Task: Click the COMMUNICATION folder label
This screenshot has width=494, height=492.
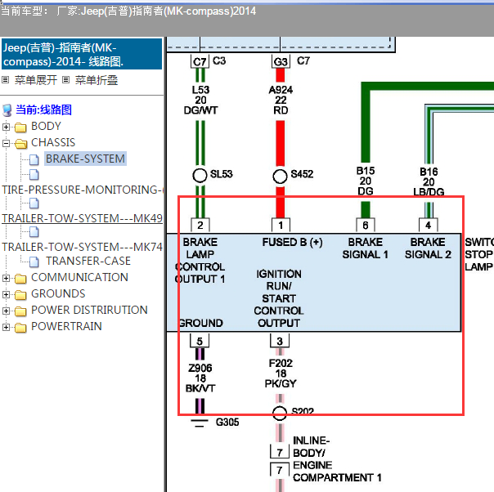Action: click(79, 277)
